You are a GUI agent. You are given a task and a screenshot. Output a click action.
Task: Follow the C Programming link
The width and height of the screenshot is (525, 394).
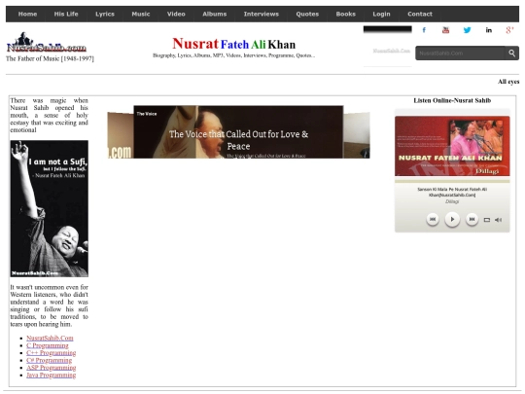[x=48, y=345]
